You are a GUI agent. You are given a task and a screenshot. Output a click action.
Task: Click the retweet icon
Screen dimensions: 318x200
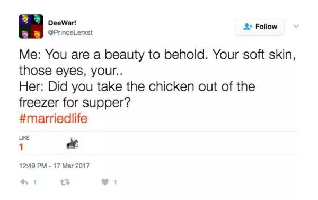coord(65,182)
